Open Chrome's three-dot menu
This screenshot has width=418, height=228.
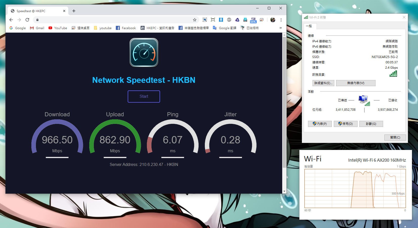point(281,20)
